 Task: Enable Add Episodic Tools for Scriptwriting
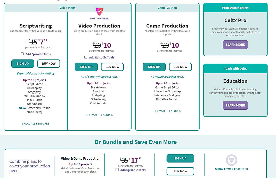tap(22, 54)
